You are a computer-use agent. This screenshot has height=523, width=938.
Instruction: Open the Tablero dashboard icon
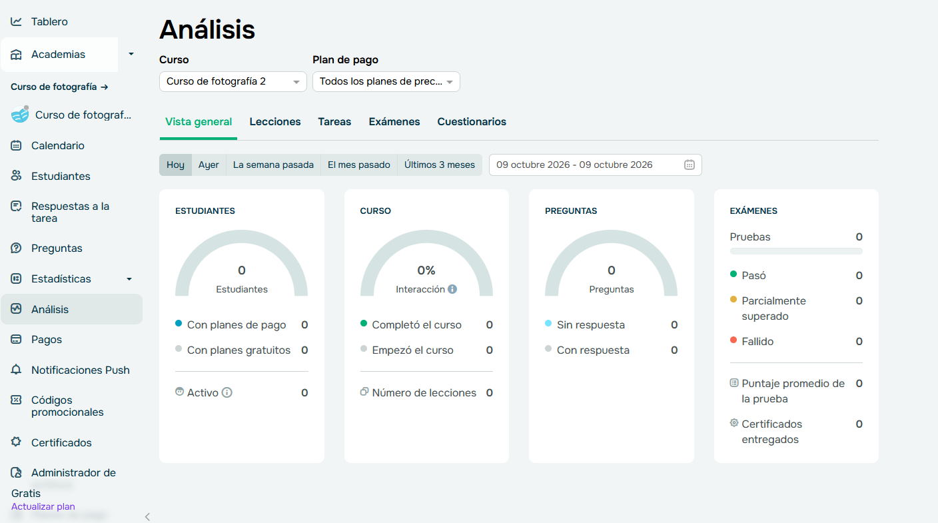click(17, 22)
